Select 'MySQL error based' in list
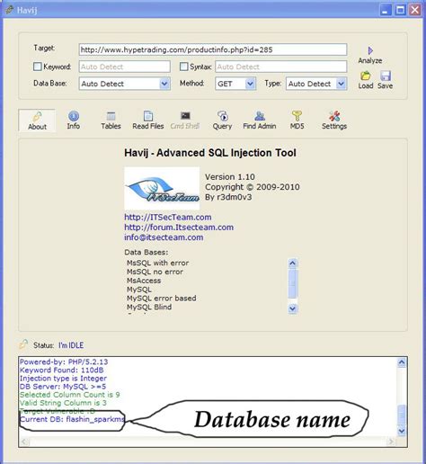This screenshot has height=464, width=426. (162, 299)
